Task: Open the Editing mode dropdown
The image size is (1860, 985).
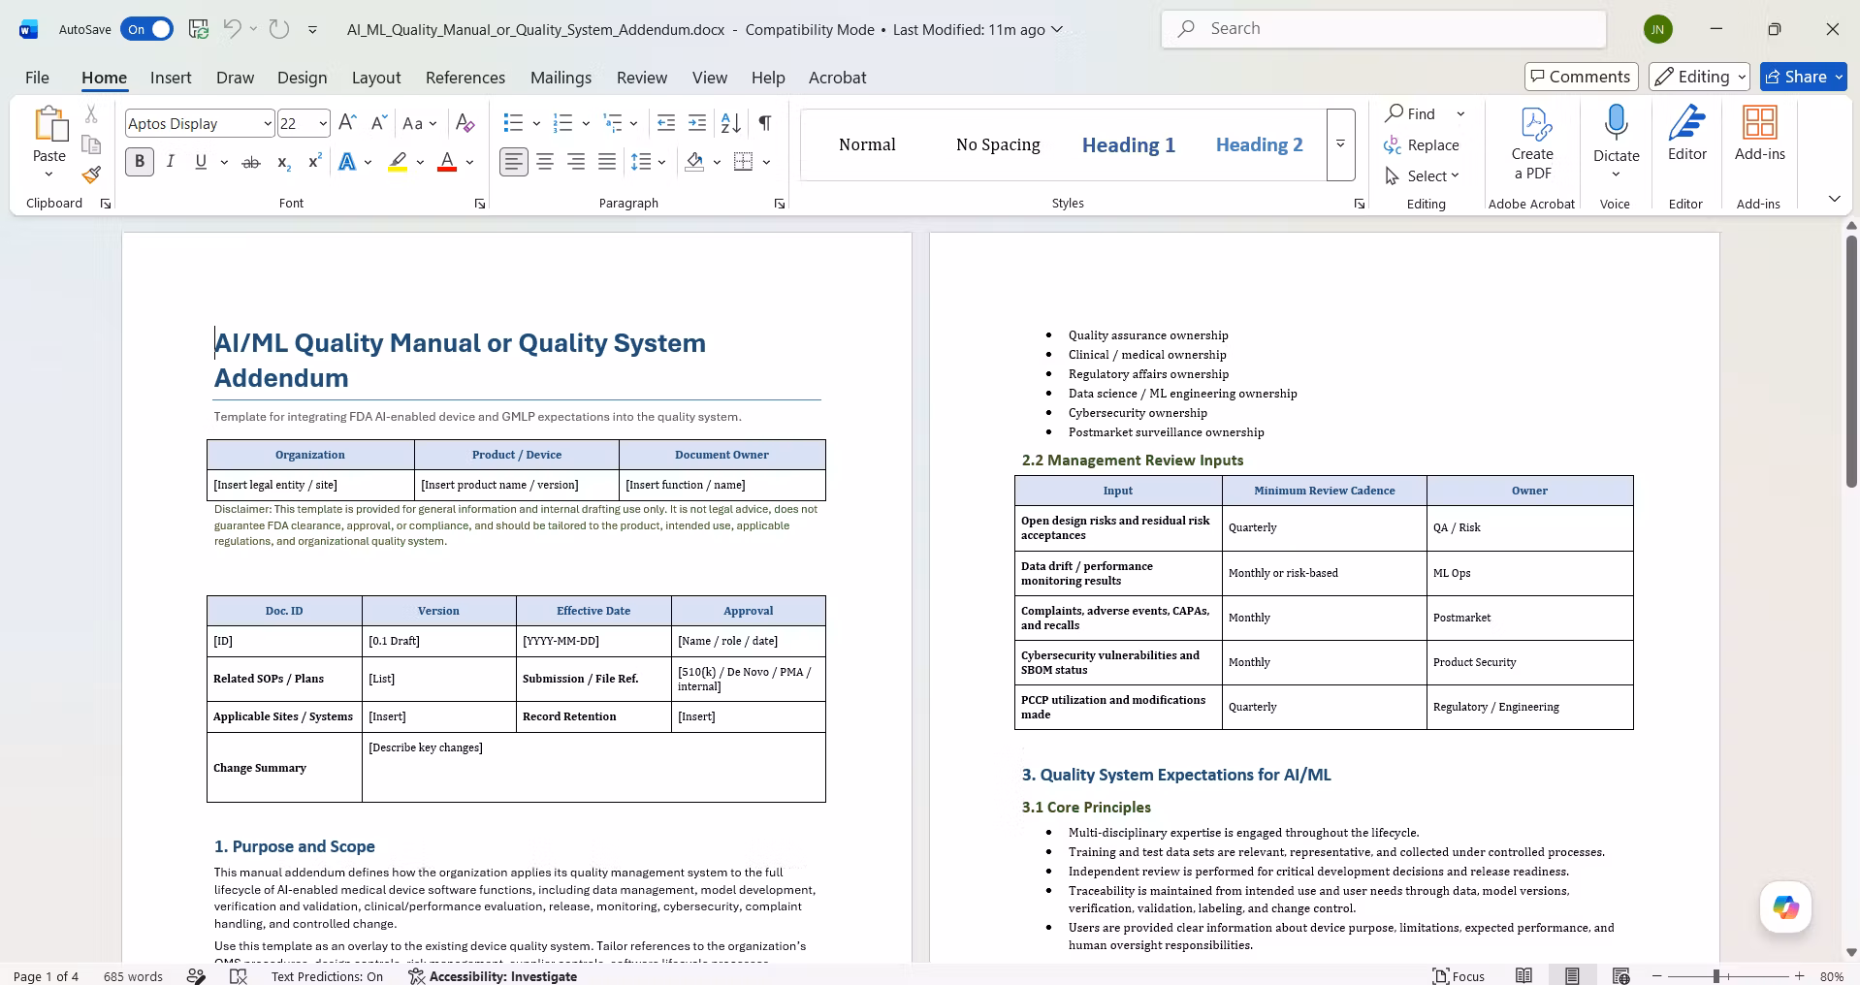Action: [x=1700, y=77]
